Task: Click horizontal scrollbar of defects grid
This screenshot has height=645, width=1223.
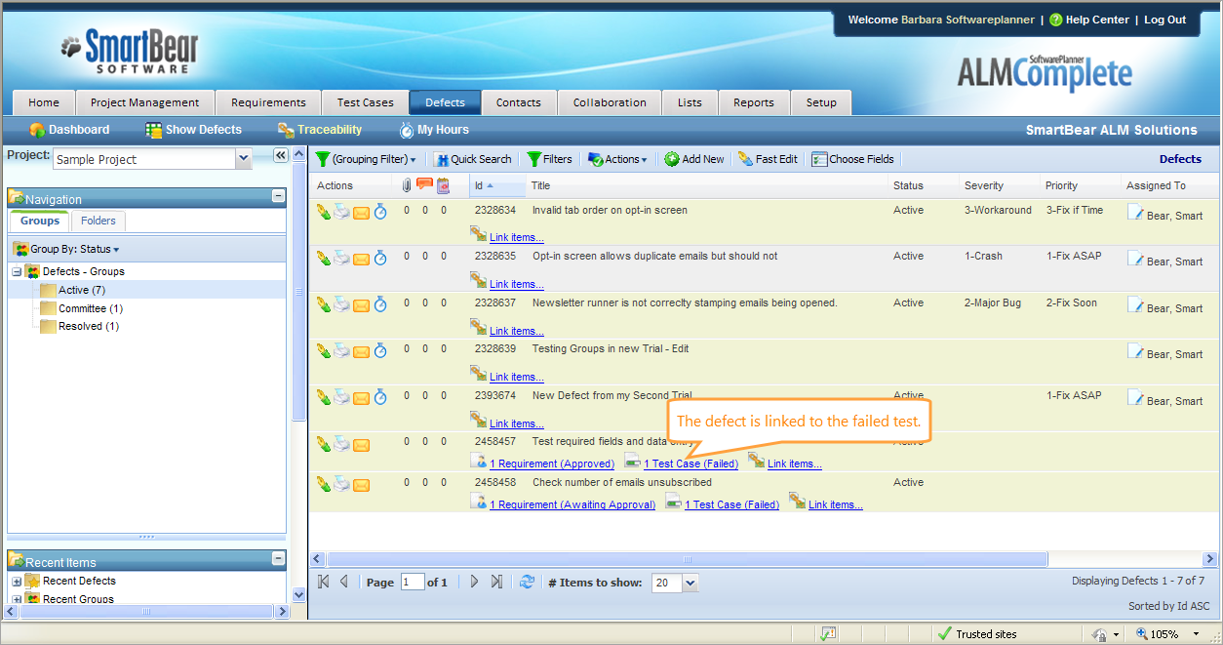Action: tap(687, 560)
